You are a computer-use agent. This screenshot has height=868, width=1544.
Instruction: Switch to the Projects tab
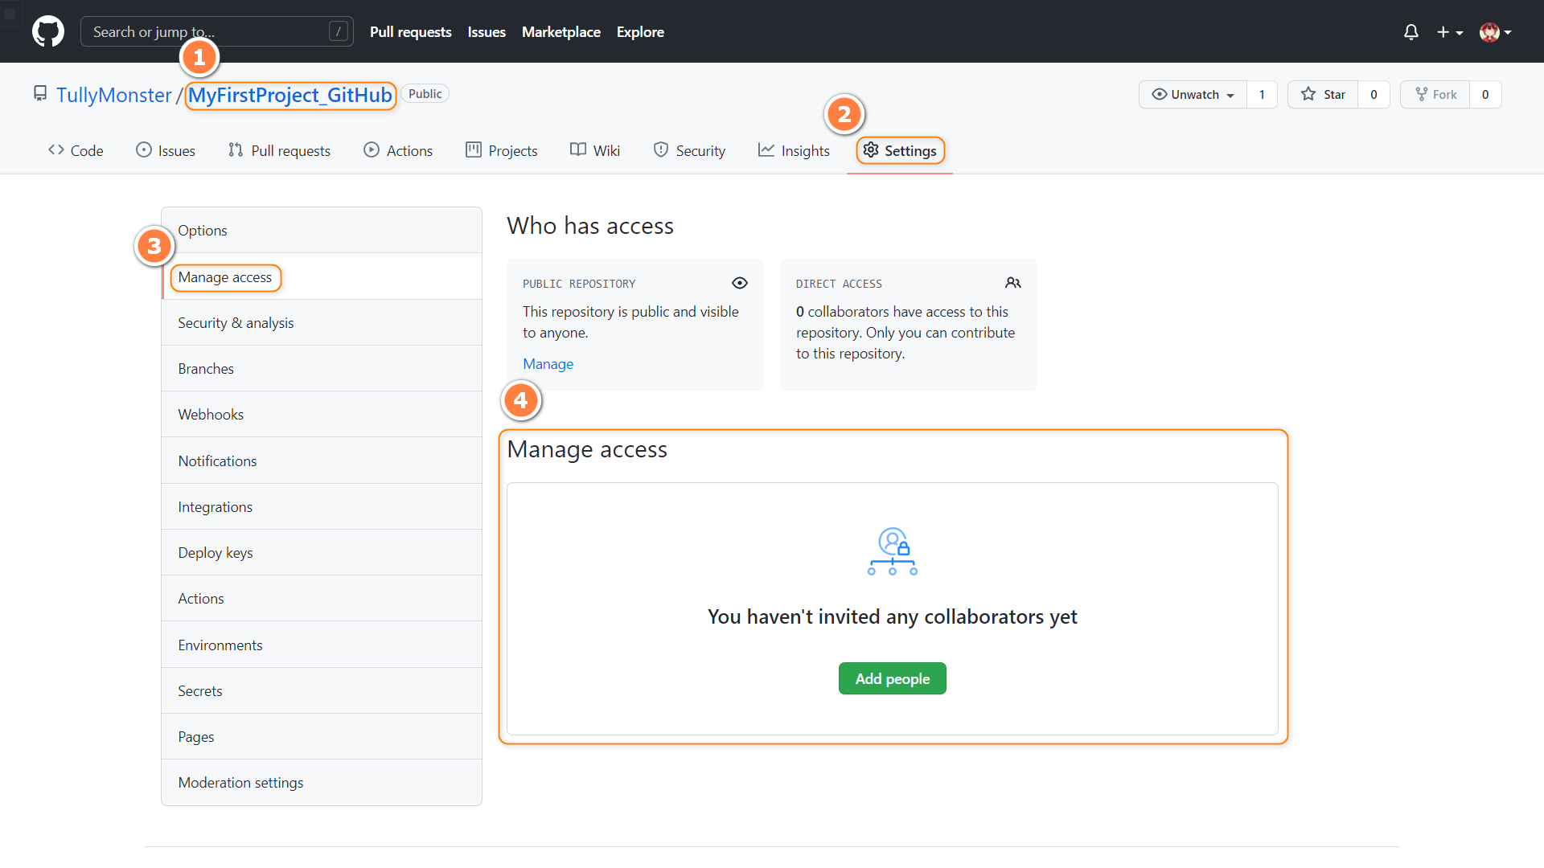[x=502, y=150]
